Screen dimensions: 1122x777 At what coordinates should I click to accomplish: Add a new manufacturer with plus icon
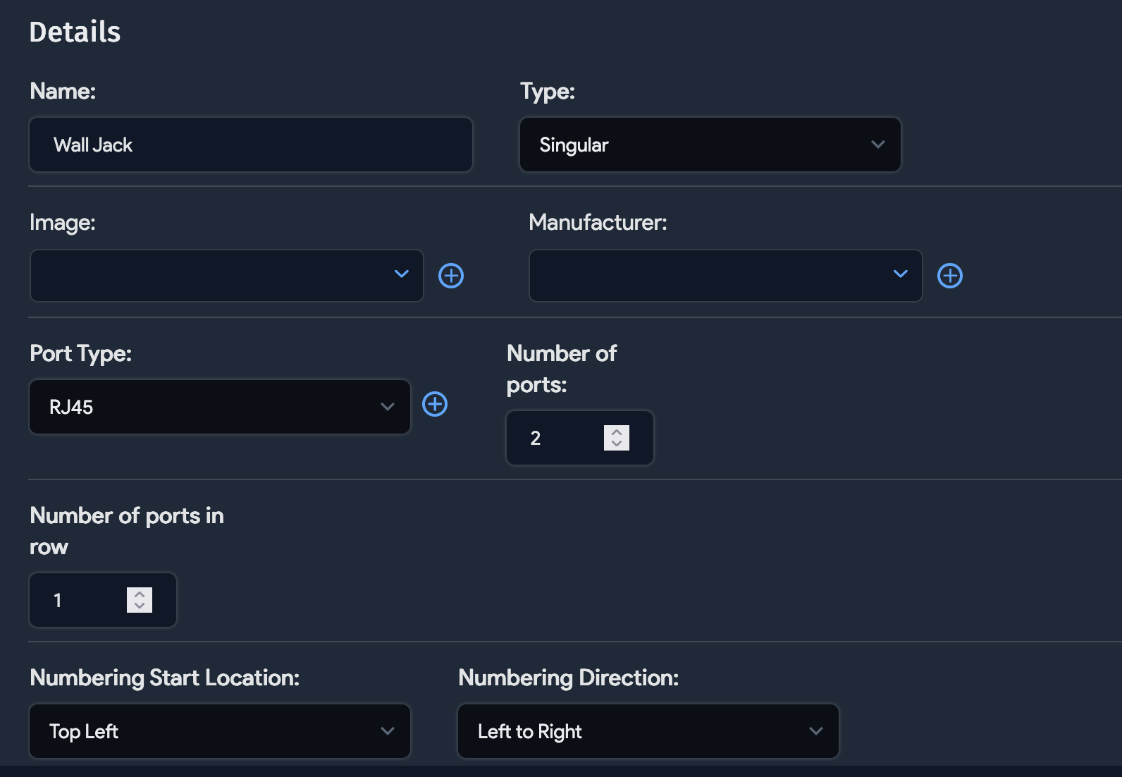pyautogui.click(x=949, y=276)
